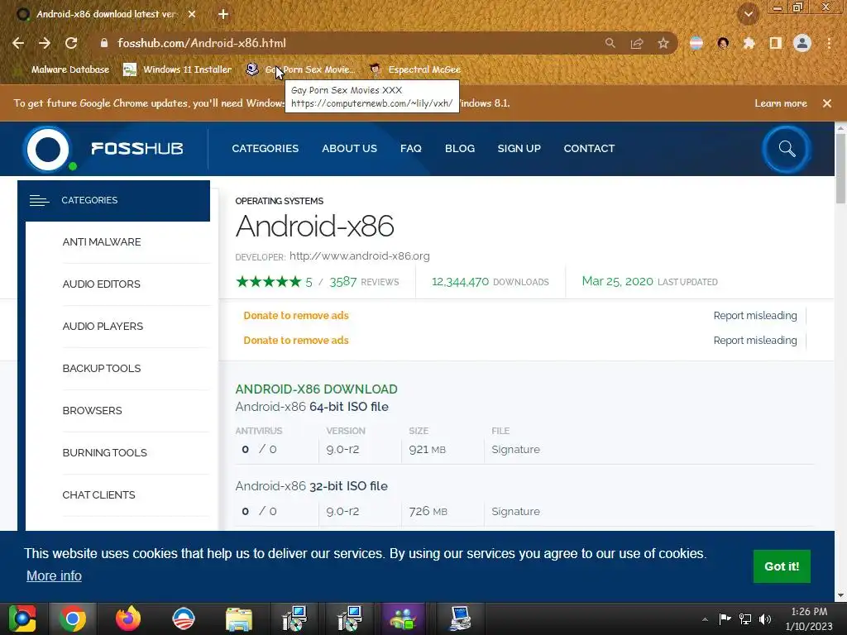Share this page icon in address bar
Screen dimensions: 847x635
click(x=637, y=43)
